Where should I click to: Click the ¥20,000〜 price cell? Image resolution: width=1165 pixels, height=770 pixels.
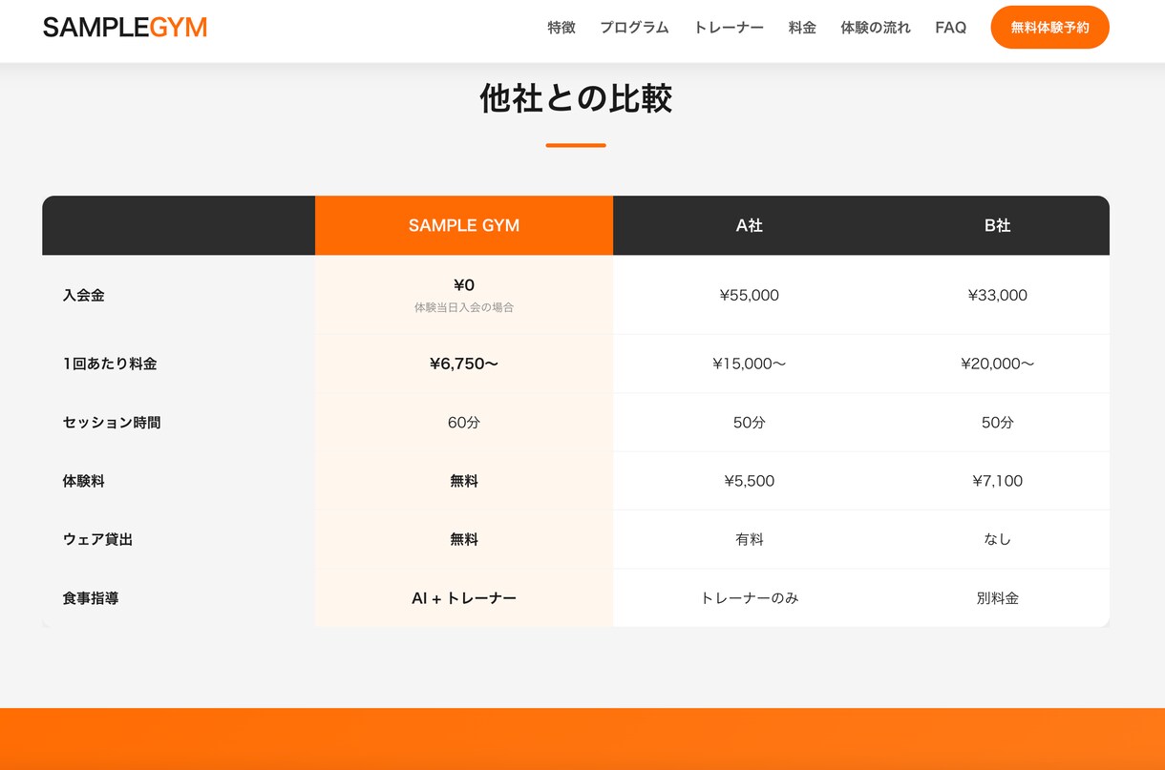998,364
